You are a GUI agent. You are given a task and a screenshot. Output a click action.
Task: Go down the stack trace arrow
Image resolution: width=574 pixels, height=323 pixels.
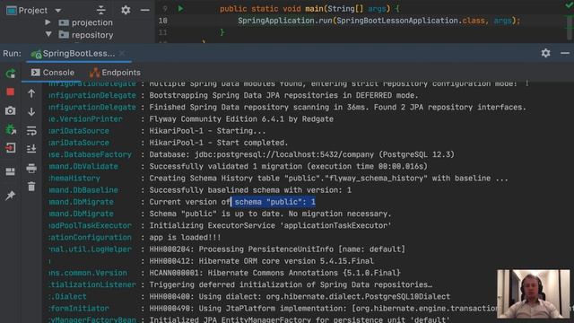(31, 111)
